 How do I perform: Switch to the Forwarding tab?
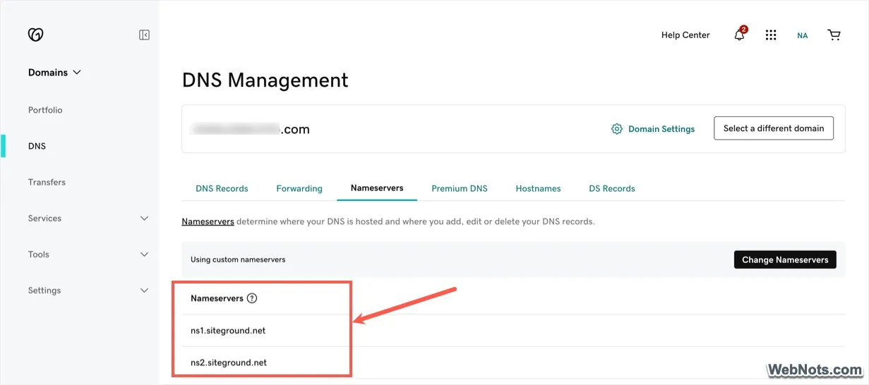[299, 188]
